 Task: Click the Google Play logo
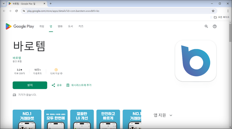click(20, 26)
